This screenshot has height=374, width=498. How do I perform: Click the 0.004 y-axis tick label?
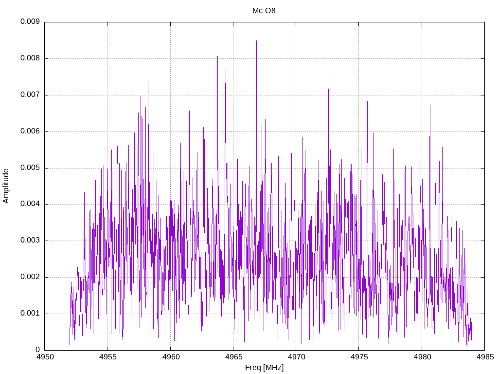point(30,204)
